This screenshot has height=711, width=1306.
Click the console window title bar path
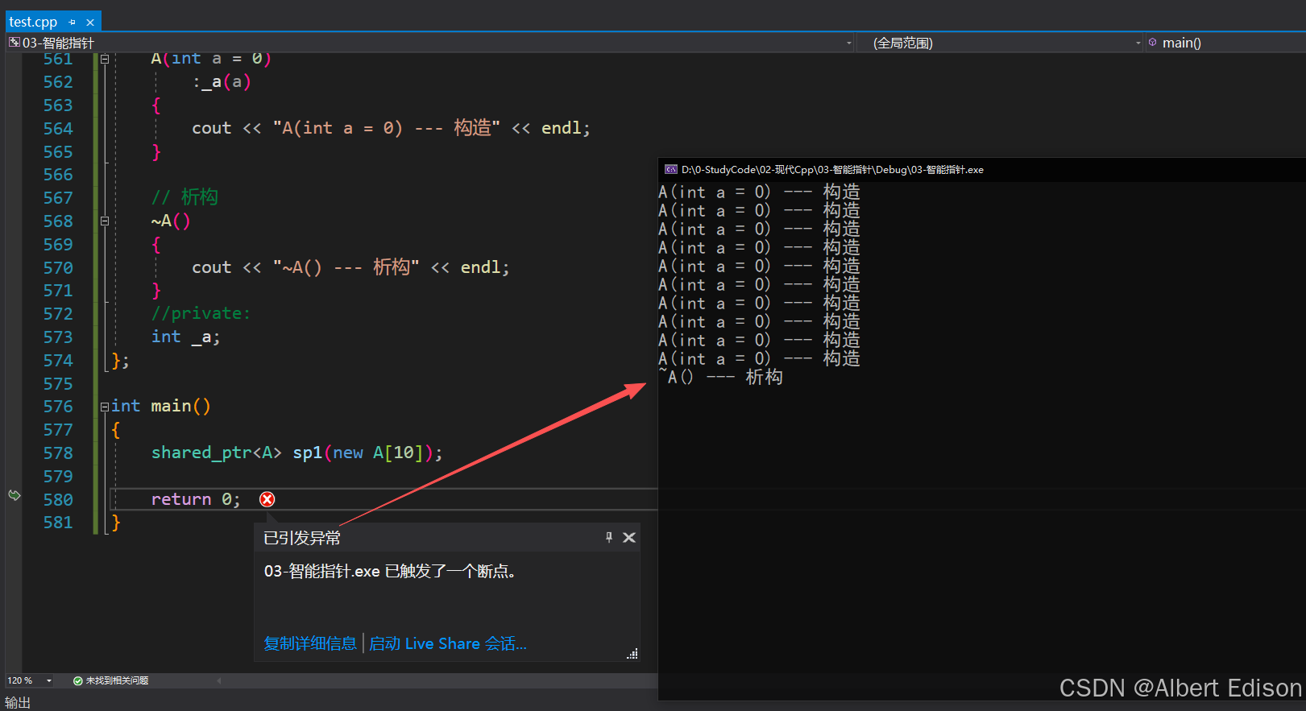(832, 169)
